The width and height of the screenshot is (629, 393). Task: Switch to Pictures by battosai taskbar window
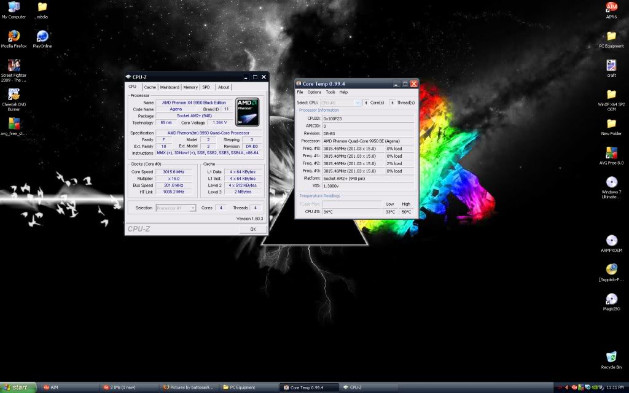pyautogui.click(x=189, y=387)
